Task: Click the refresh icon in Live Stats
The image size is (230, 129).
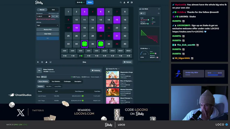Action: [159, 13]
